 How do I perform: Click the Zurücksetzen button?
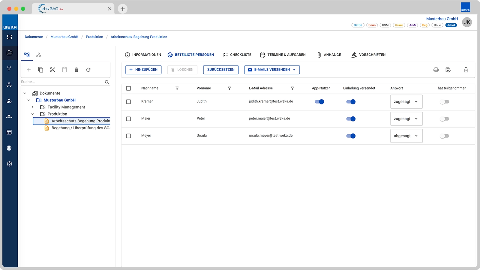click(221, 70)
